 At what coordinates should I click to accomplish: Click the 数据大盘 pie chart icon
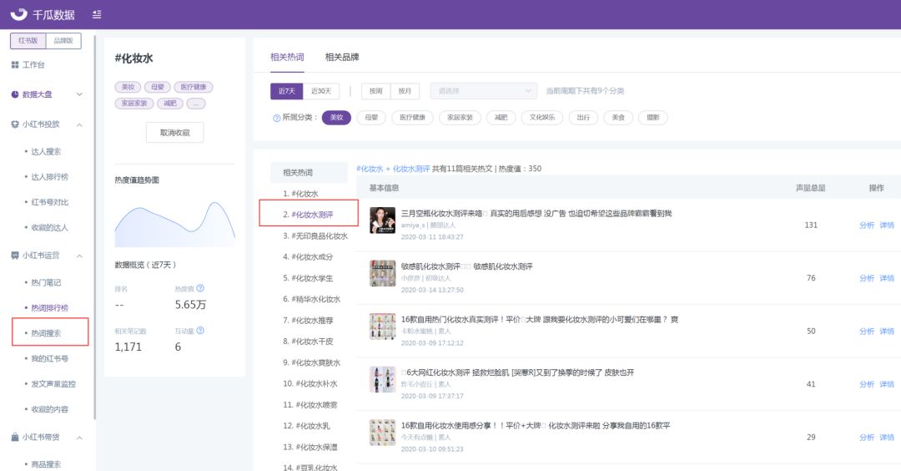15,94
